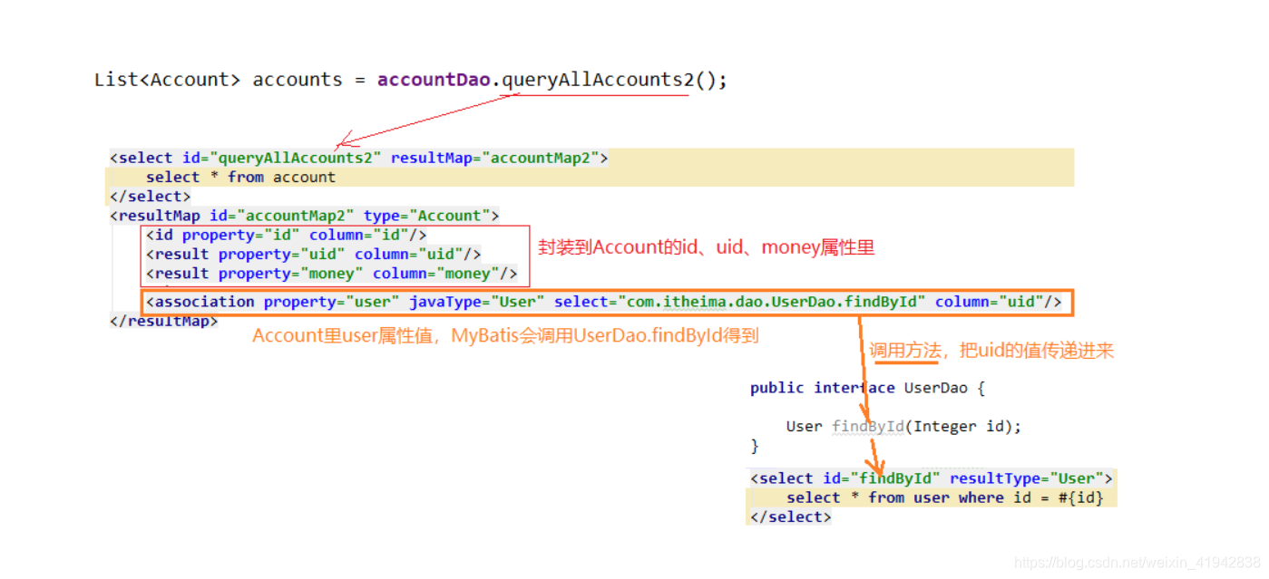1269x579 pixels.
Task: Click the result line for property "money"
Action: point(332,273)
